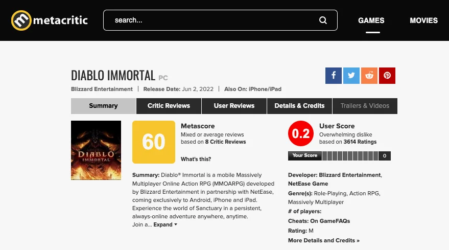Share on Reddit icon
Viewport: 449px width, 250px height.
pyautogui.click(x=369, y=76)
